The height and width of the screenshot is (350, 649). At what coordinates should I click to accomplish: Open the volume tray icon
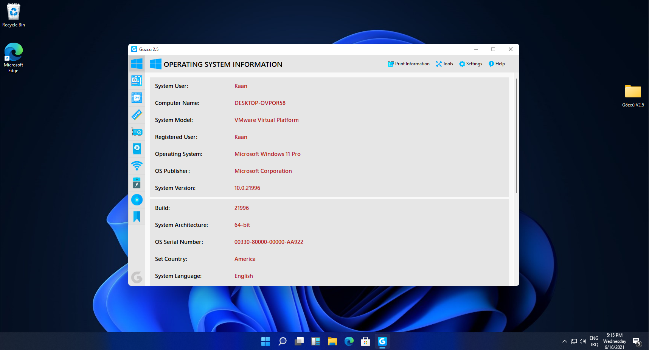click(583, 341)
